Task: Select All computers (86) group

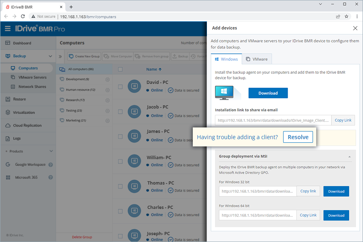Action: point(84,69)
